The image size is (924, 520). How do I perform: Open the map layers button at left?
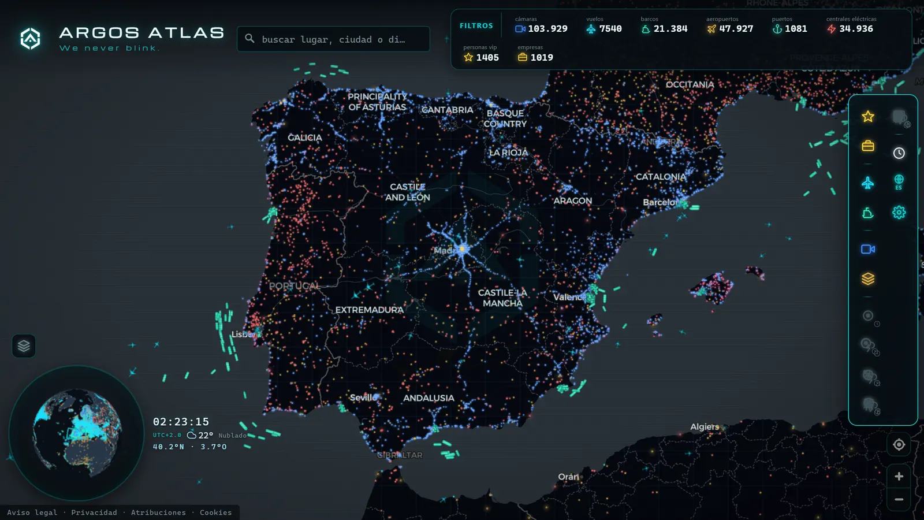(x=24, y=346)
